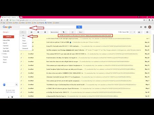154x115 pixels.
Task: Open the Starred sidebar folder
Action: pyautogui.click(x=5, y=43)
